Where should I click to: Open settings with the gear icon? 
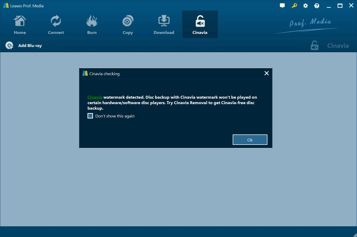[x=306, y=6]
